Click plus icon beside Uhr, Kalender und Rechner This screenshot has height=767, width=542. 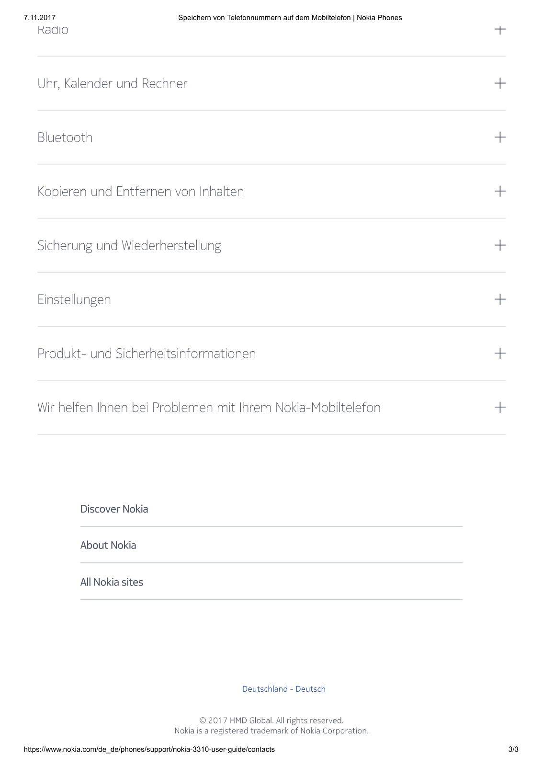click(x=500, y=83)
